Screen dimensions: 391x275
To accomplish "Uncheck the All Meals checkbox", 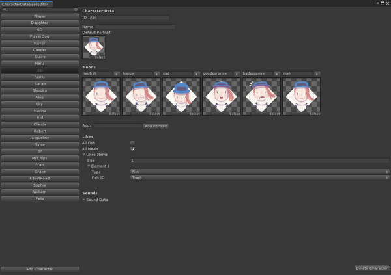I will point(133,149).
